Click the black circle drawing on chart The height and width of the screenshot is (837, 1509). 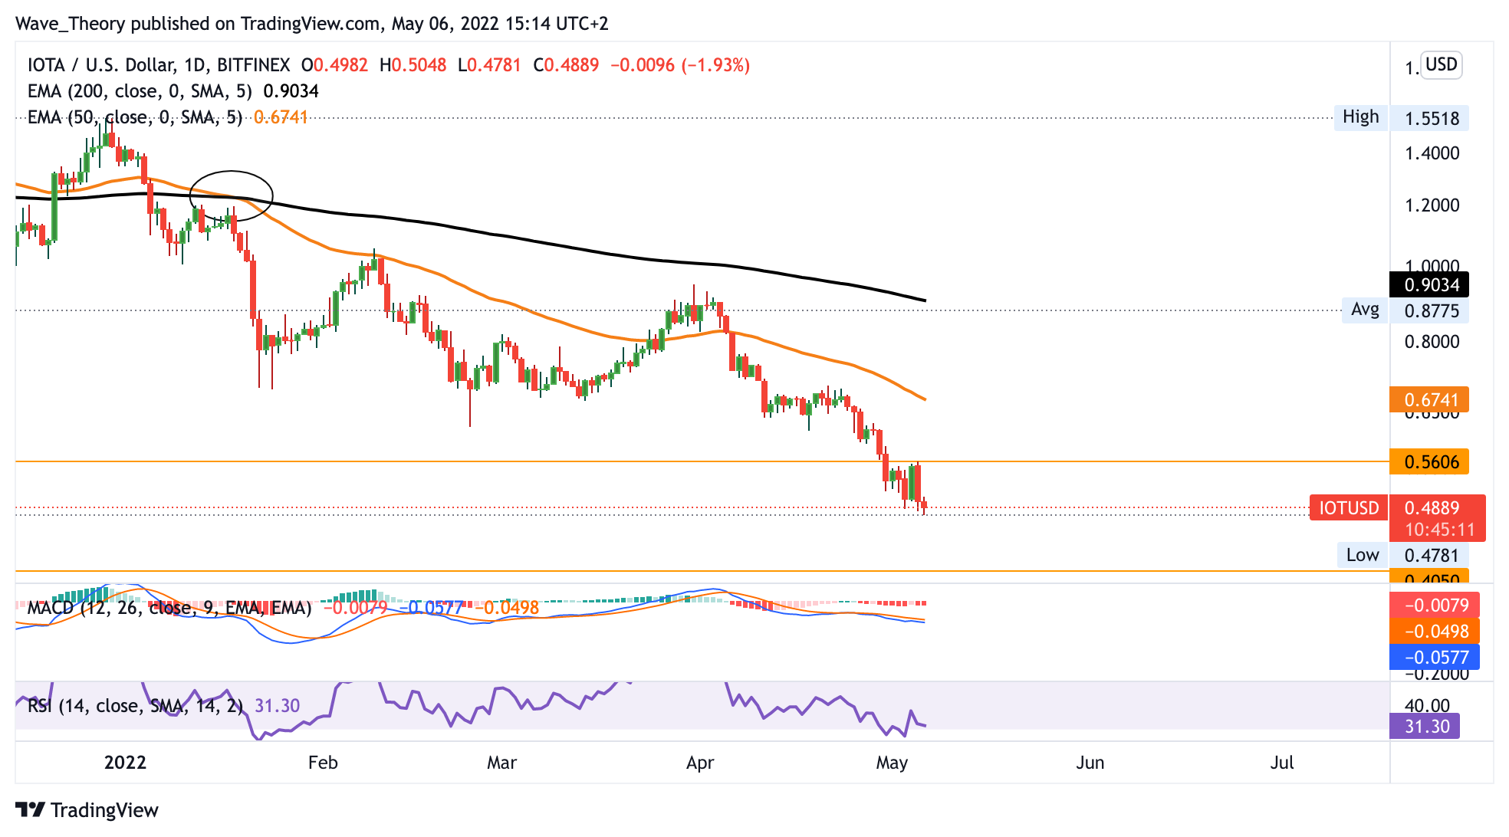231,172
